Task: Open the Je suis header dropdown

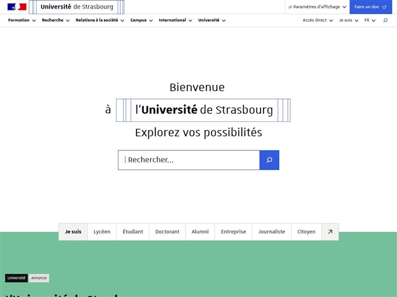Action: click(x=349, y=20)
